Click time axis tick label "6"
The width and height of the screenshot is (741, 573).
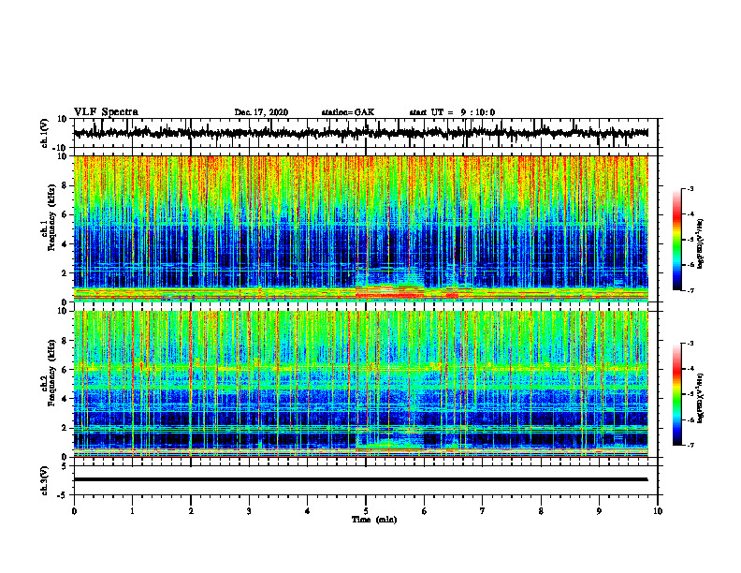pyautogui.click(x=425, y=511)
